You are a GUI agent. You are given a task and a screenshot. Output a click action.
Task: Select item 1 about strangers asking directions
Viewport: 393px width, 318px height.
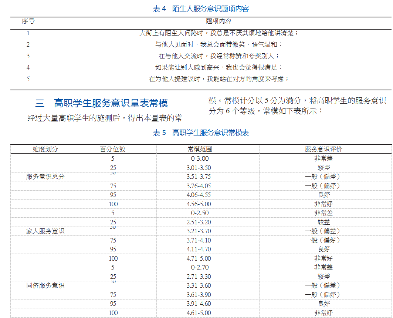218,33
